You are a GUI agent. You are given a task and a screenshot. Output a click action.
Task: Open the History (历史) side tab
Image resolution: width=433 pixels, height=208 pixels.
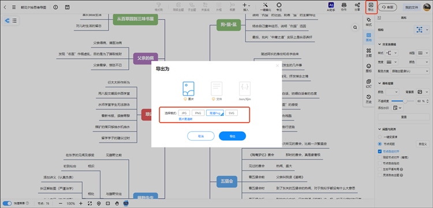(368, 99)
